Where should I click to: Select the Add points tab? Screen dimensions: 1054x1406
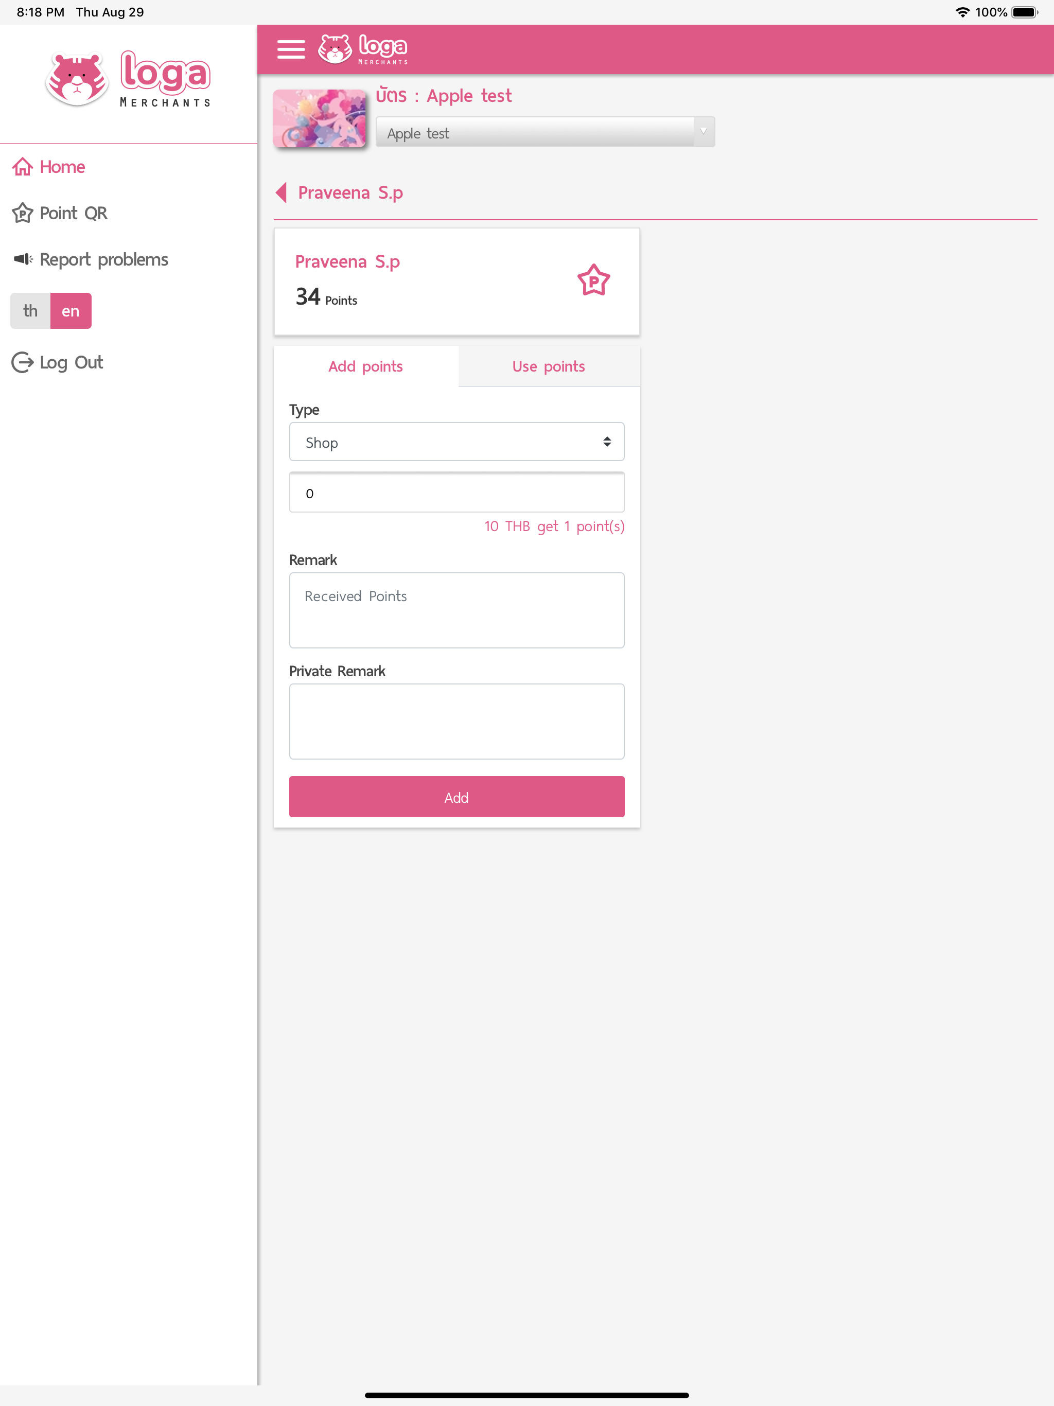[365, 366]
